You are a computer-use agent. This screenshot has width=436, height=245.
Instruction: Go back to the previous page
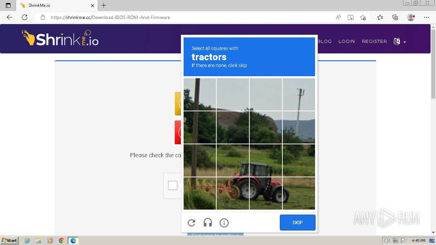tap(10, 17)
